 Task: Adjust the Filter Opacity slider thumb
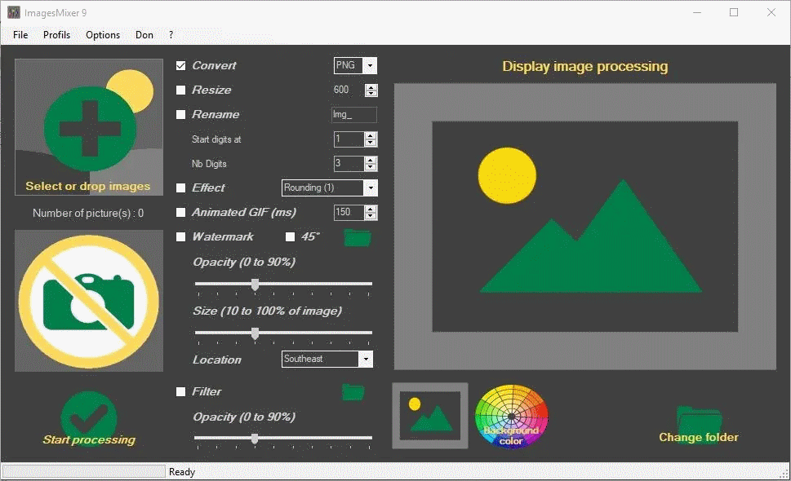(256, 439)
